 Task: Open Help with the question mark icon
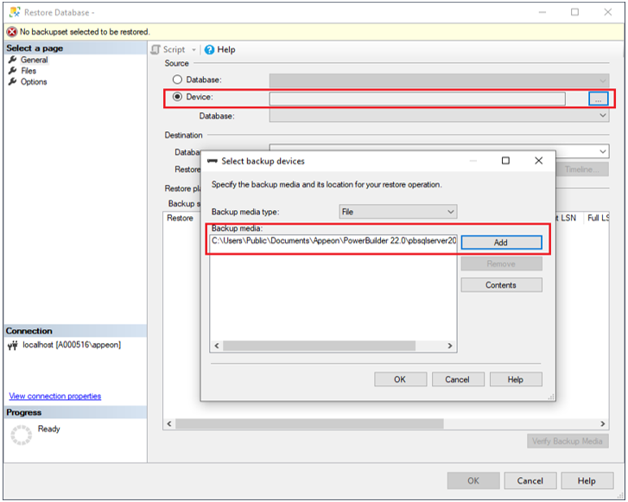coord(209,49)
